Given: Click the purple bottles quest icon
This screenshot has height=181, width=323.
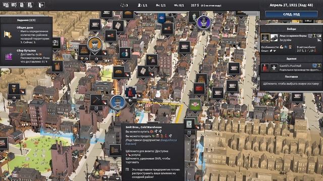Looking at the screenshot, I should (9, 56).
